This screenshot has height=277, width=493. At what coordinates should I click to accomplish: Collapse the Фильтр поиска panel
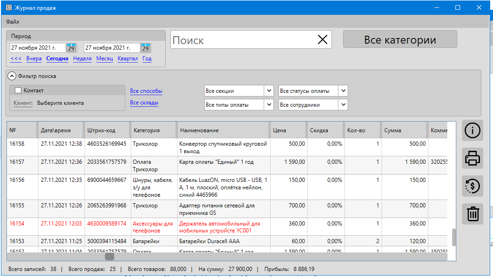(x=12, y=76)
